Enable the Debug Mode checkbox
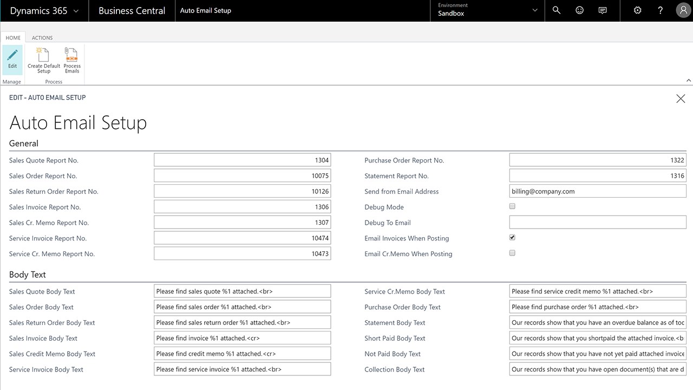693x390 pixels. 512,206
